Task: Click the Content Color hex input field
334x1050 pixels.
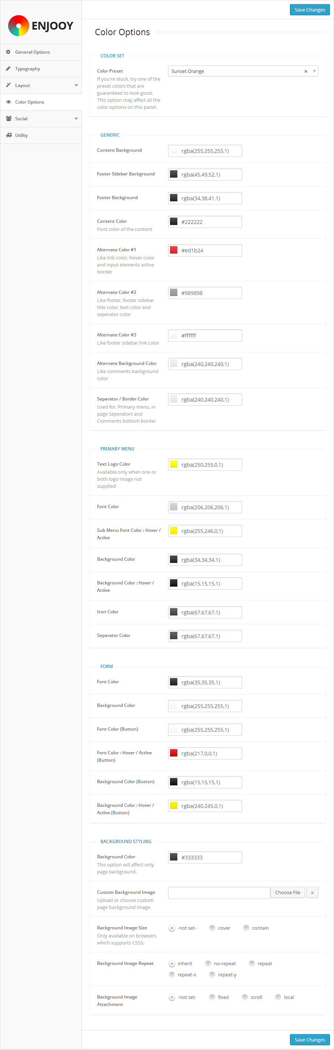Action: click(210, 222)
